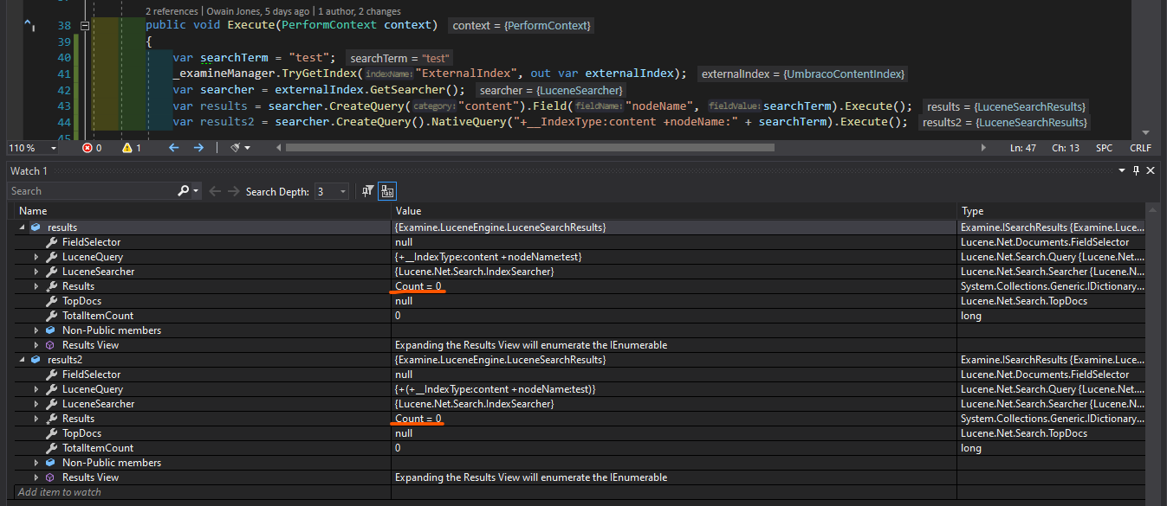Image resolution: width=1167 pixels, height=506 pixels.
Task: Expand Results View under results
Action: [36, 345]
